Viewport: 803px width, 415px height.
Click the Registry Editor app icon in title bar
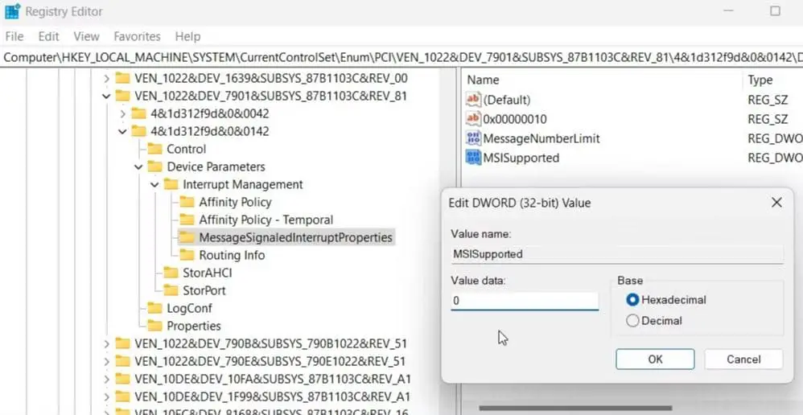pos(12,11)
